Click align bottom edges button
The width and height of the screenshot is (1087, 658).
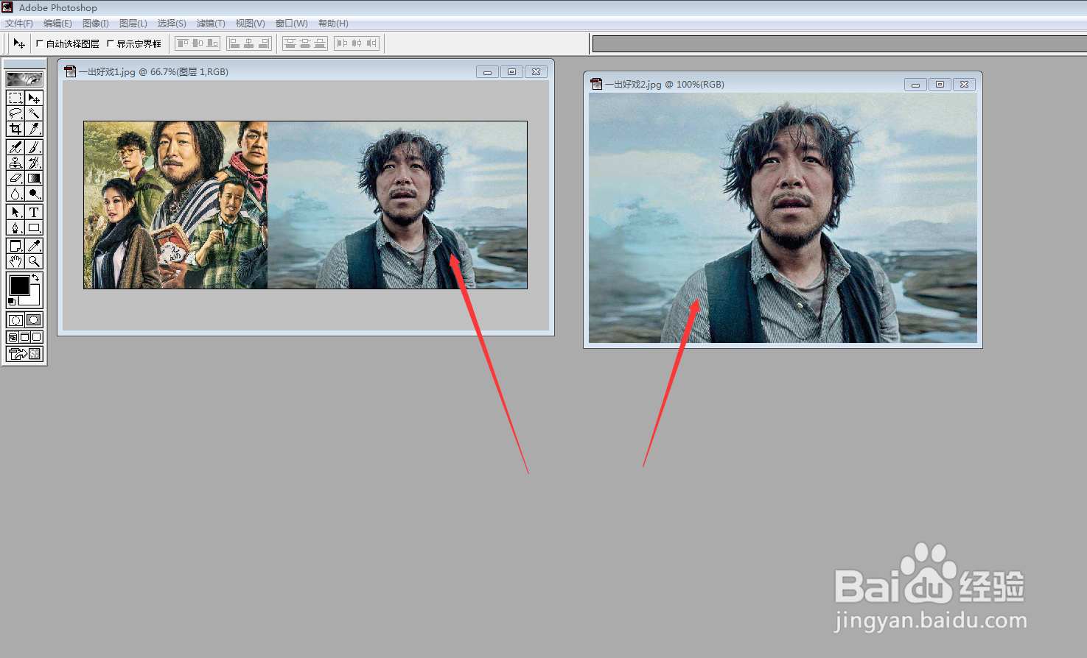click(x=212, y=43)
